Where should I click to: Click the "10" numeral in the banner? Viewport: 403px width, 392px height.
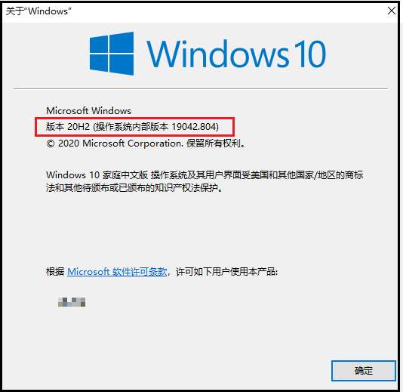[309, 54]
